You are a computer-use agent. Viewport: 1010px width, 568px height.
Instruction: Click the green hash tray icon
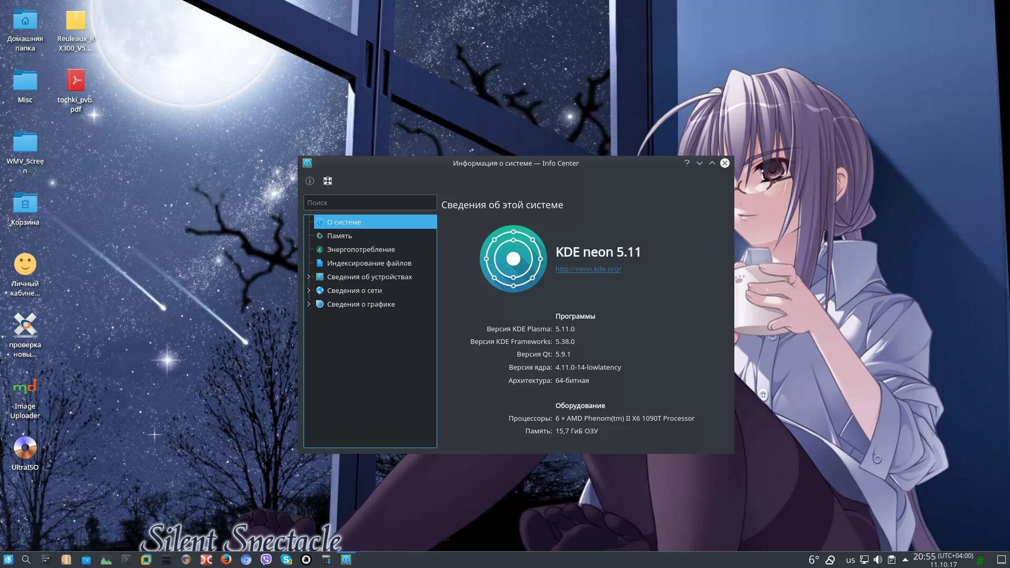point(980,561)
